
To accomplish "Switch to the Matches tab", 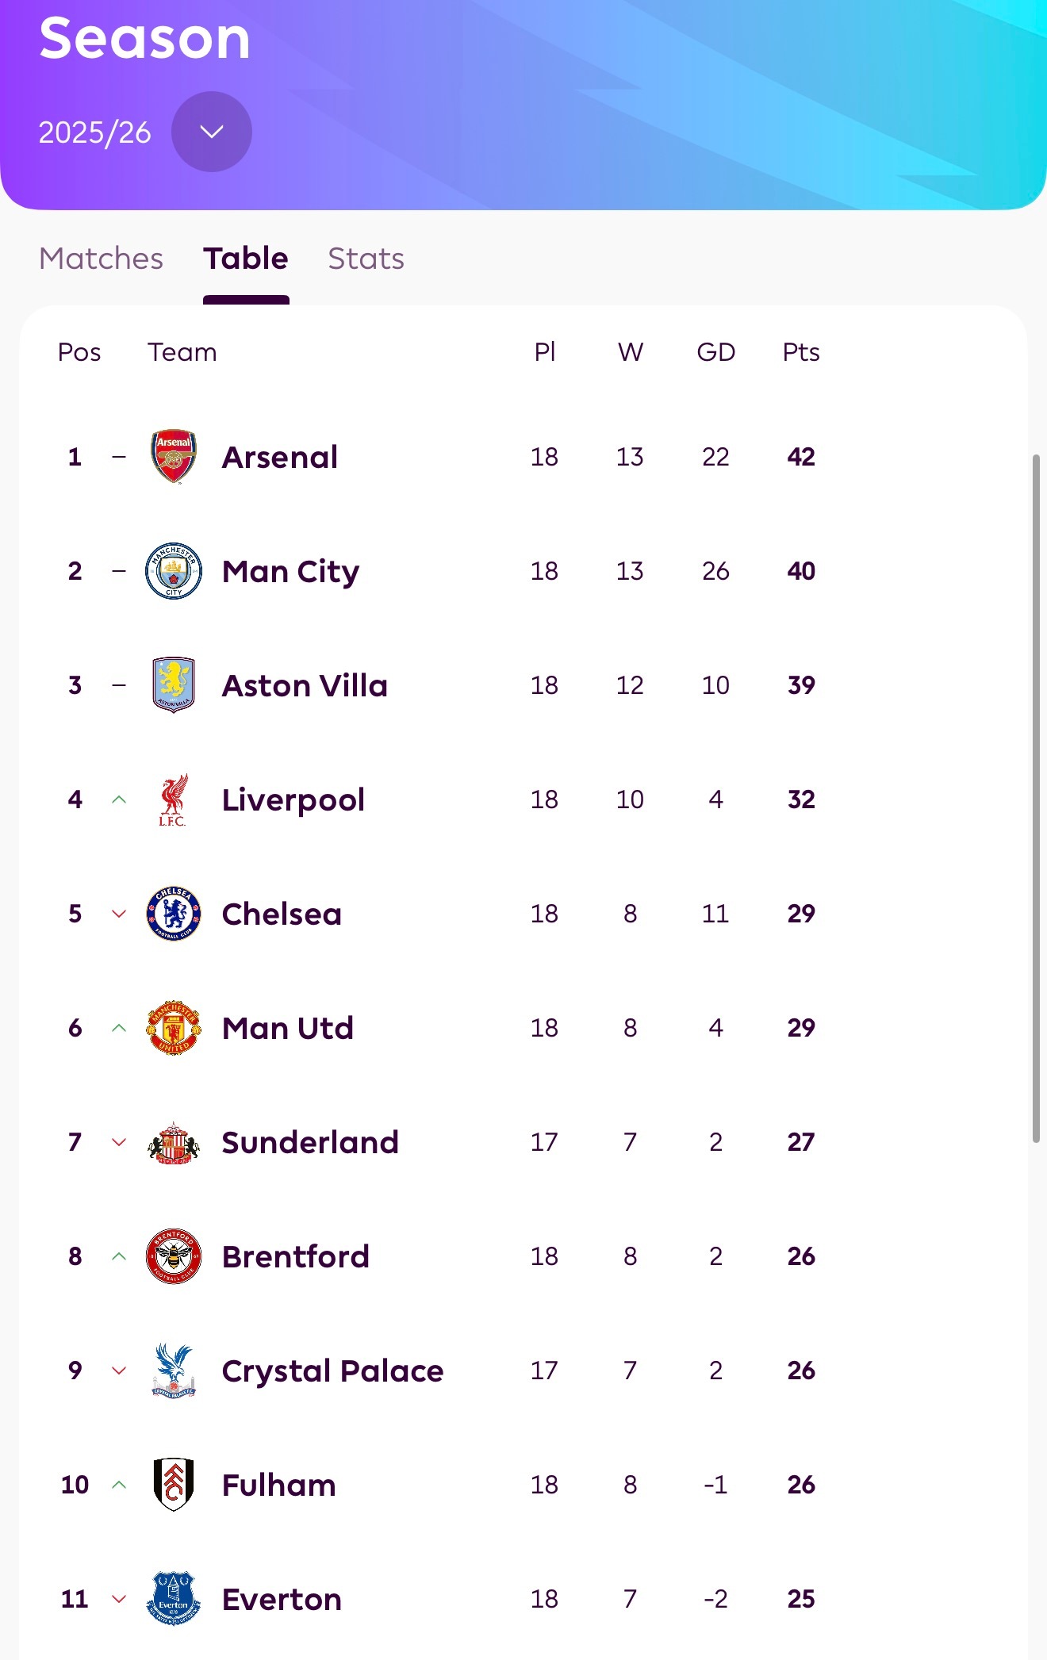I will tap(101, 259).
